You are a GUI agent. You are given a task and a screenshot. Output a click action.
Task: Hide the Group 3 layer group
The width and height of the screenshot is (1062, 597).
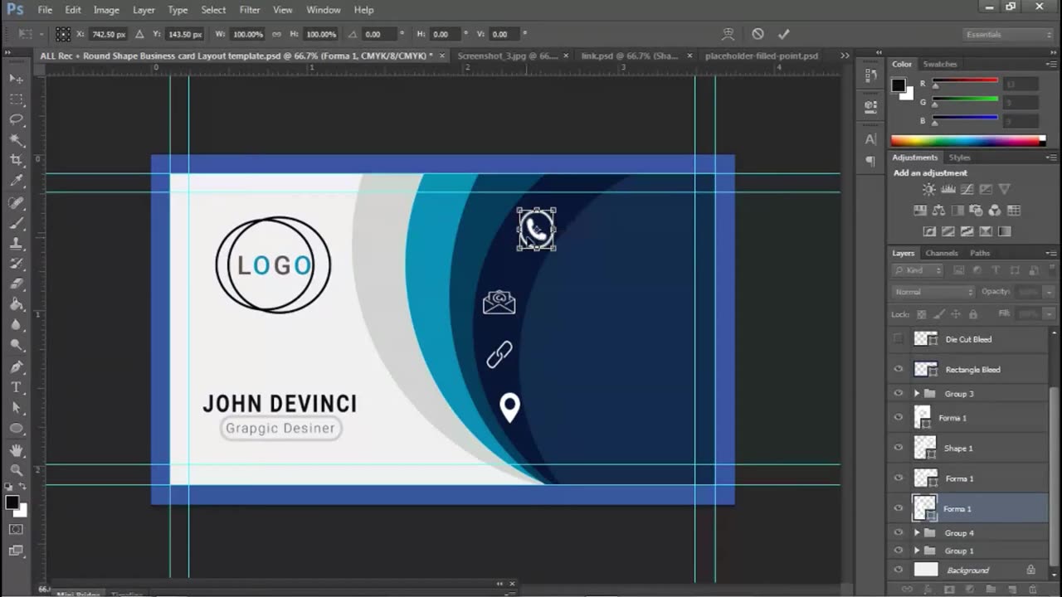pyautogui.click(x=898, y=394)
